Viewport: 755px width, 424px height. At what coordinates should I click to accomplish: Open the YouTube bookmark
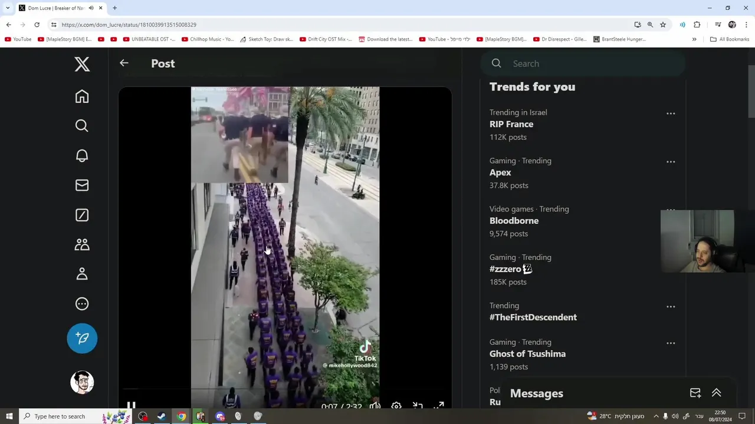18,39
